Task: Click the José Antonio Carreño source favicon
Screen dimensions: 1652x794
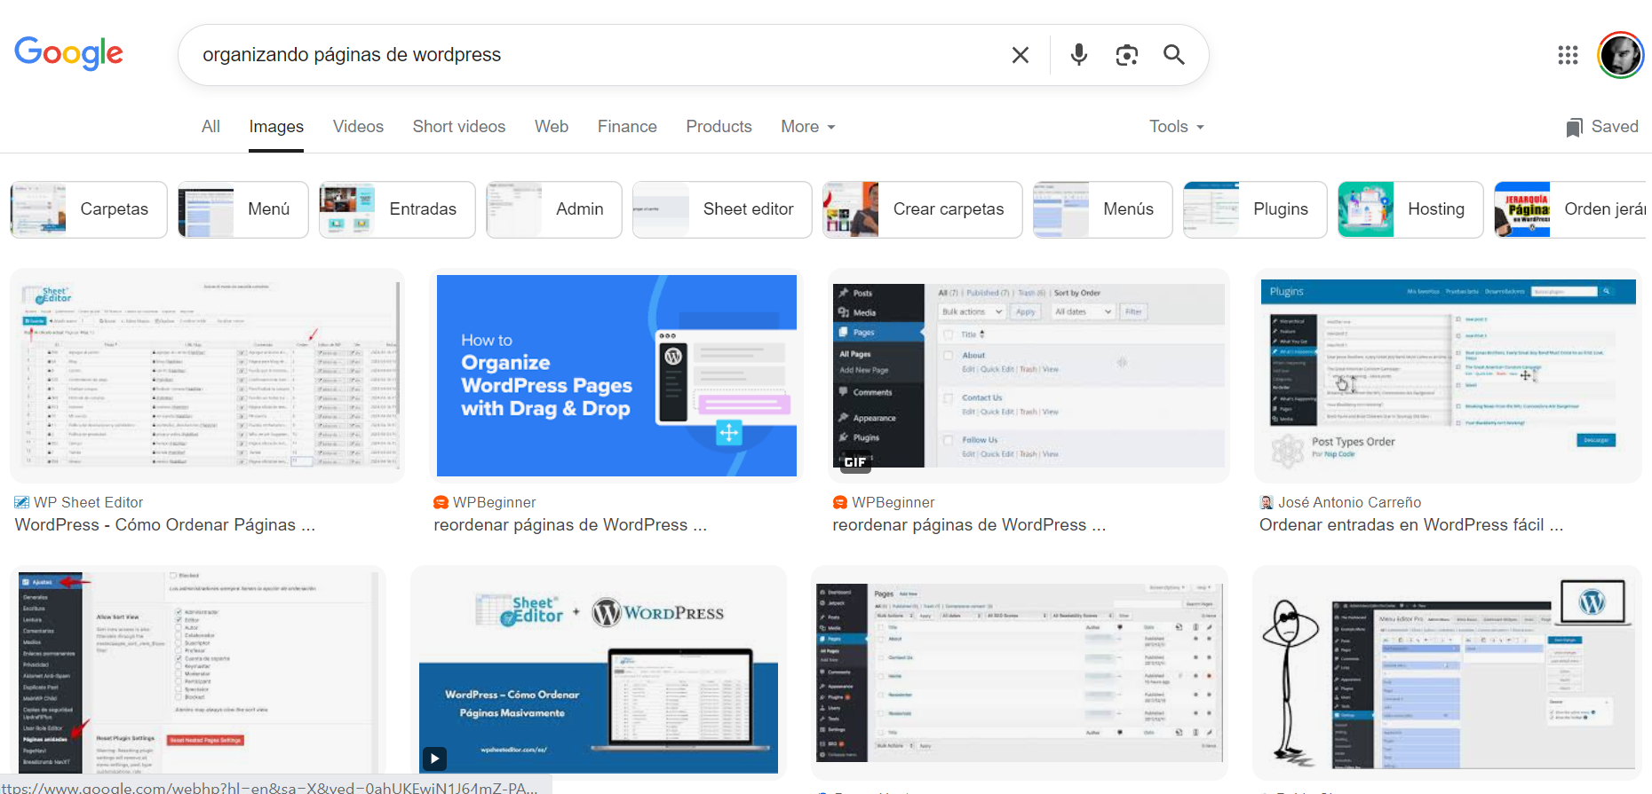Action: [1267, 502]
